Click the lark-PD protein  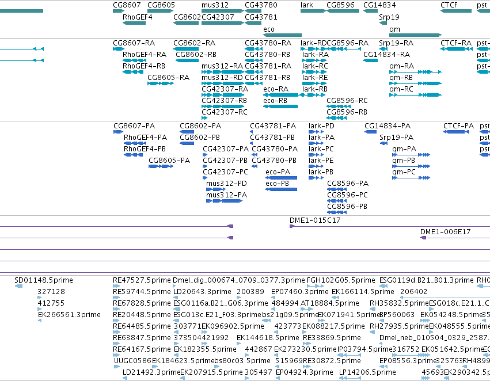click(x=316, y=132)
